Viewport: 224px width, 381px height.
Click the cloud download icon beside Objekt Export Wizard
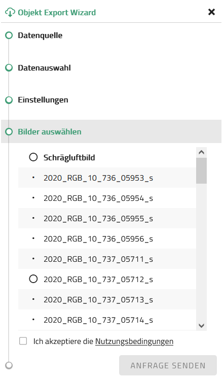click(10, 12)
